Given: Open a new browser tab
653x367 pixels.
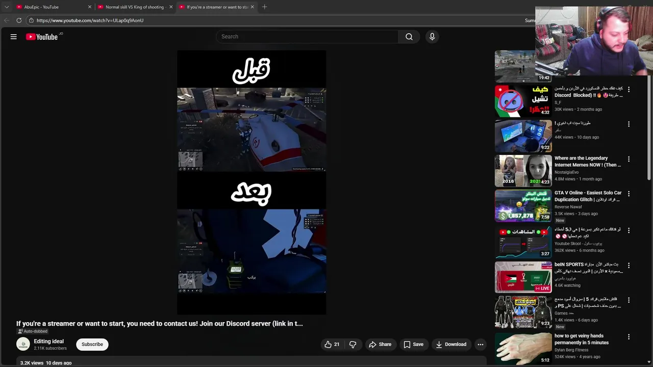Looking at the screenshot, I should [x=264, y=7].
